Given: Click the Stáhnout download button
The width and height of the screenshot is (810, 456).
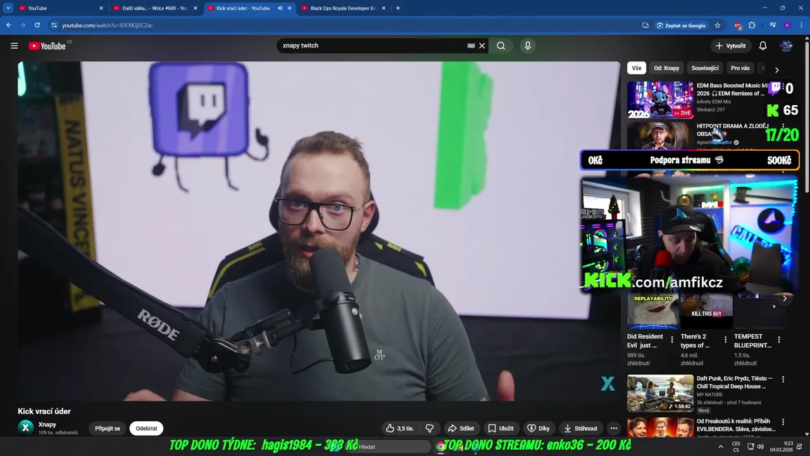Looking at the screenshot, I should click(580, 429).
